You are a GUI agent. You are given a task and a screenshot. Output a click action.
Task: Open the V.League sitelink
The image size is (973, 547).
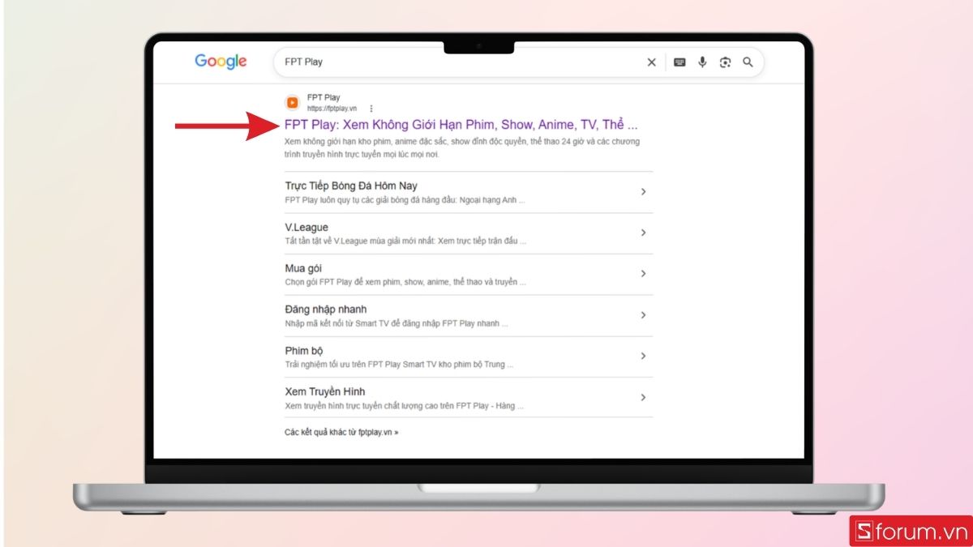click(x=306, y=227)
